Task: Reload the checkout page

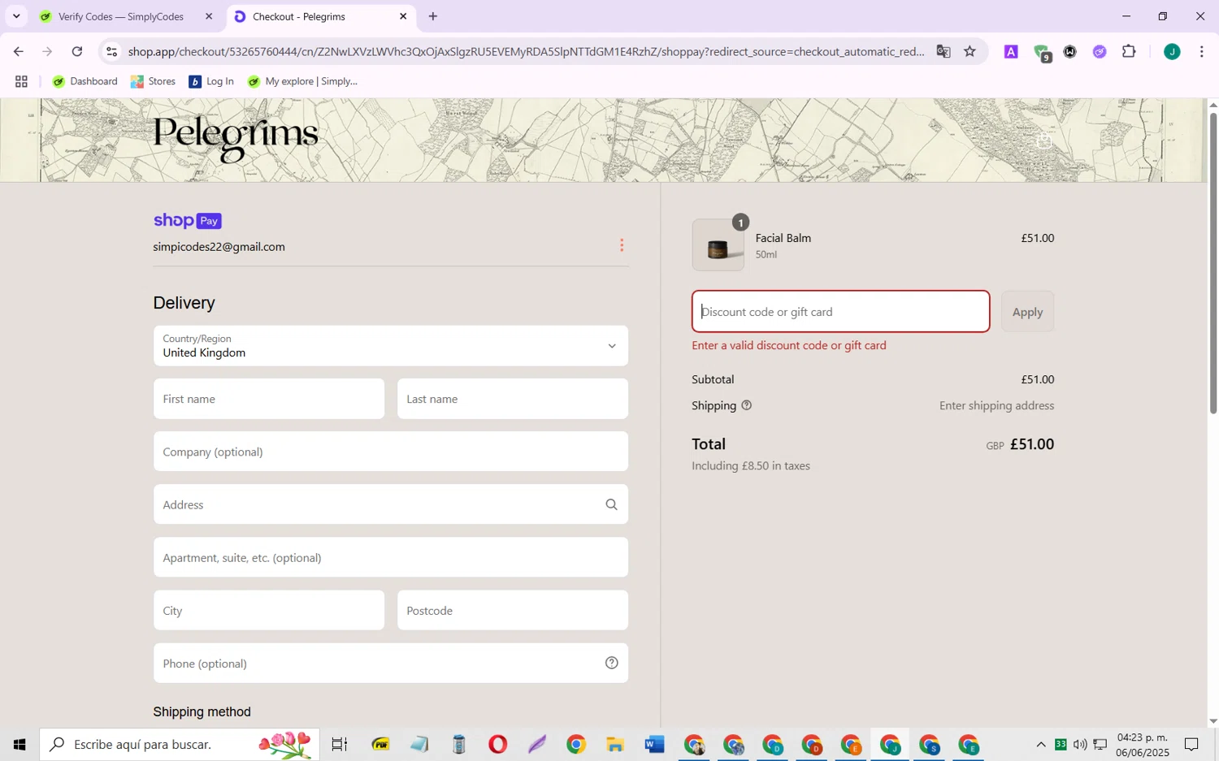Action: tap(77, 52)
